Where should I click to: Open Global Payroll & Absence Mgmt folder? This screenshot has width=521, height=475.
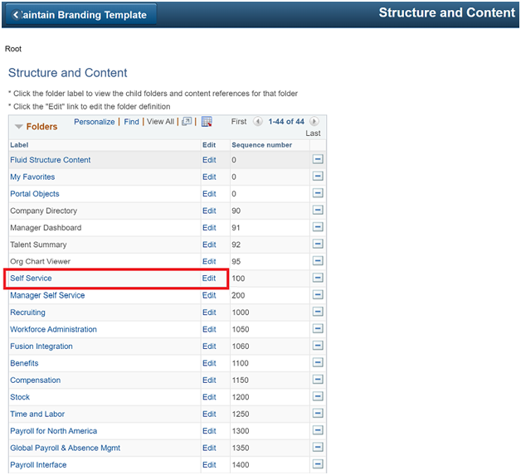tap(65, 448)
